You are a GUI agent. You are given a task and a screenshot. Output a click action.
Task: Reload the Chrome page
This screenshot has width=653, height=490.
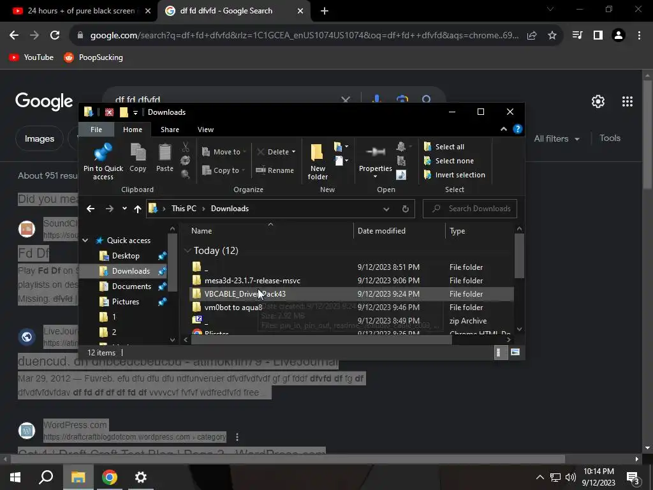[x=55, y=36]
